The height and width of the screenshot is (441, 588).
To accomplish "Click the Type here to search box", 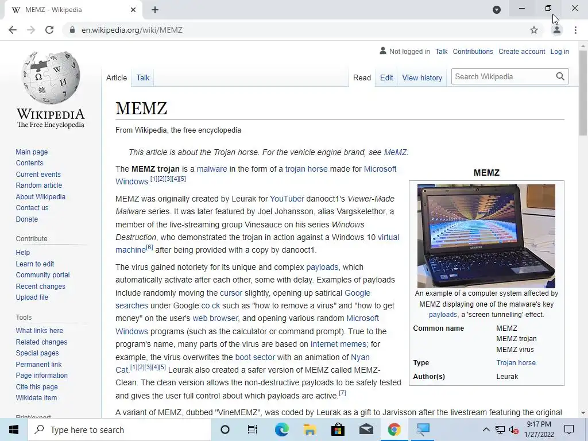I will pyautogui.click(x=119, y=430).
